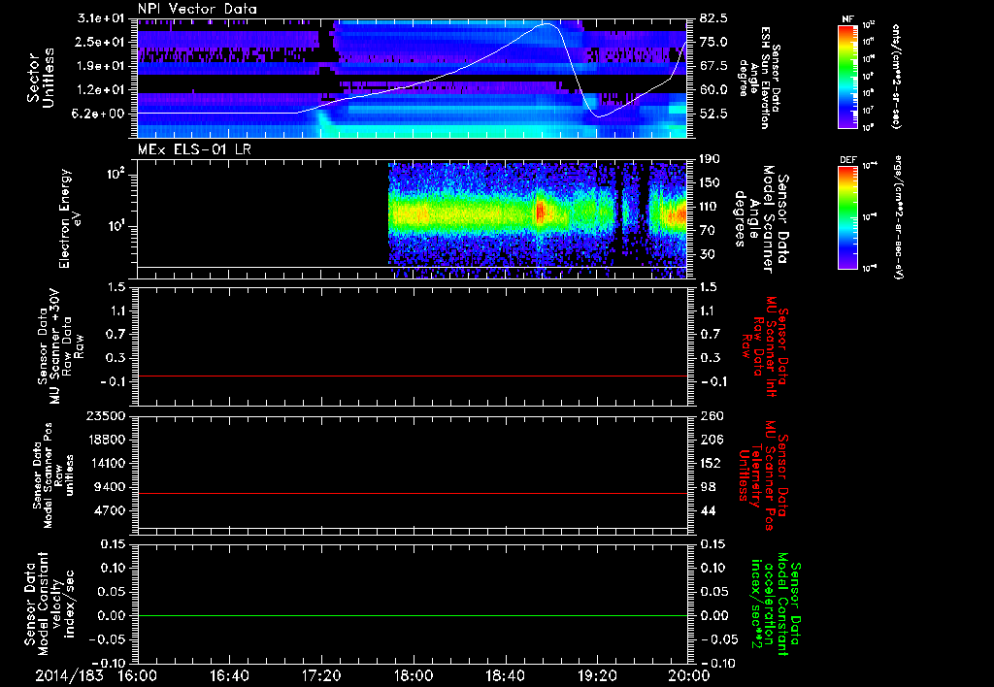Click the 52.5 degree elevation tick

713,114
